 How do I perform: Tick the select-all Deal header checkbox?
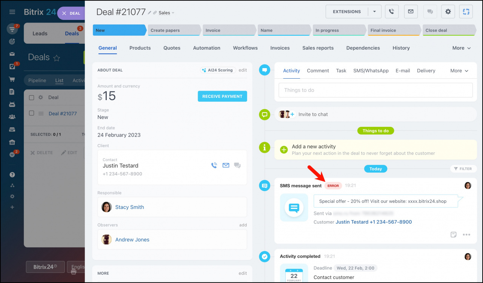coord(32,97)
